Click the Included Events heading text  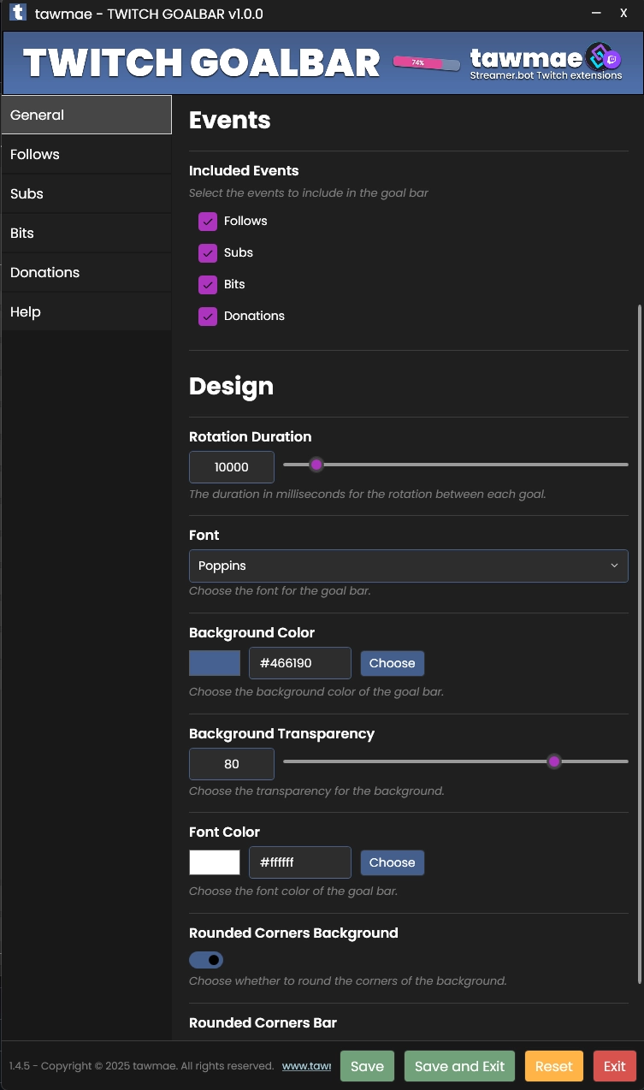click(244, 171)
